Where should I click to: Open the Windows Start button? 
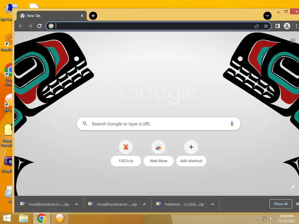coord(7,218)
